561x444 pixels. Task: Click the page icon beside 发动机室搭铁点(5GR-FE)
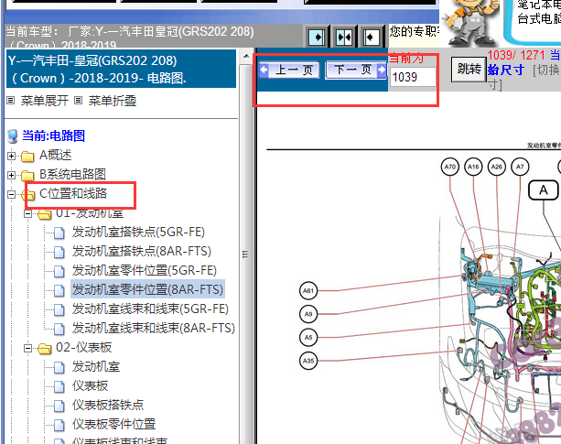click(x=59, y=233)
